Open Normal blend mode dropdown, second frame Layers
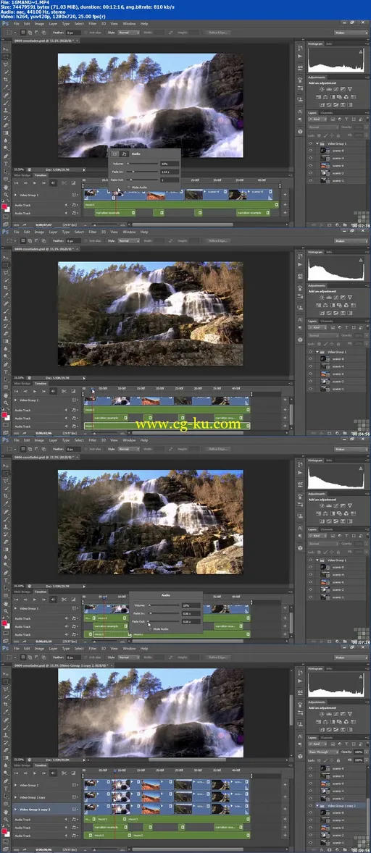Screen dimensions: 371x853 point(323,336)
